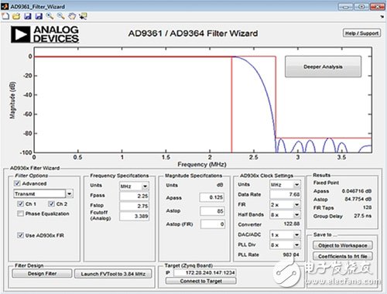The width and height of the screenshot is (387, 294).
Task: Click the toolbar overflow arrow at far right
Action: pyautogui.click(x=382, y=17)
